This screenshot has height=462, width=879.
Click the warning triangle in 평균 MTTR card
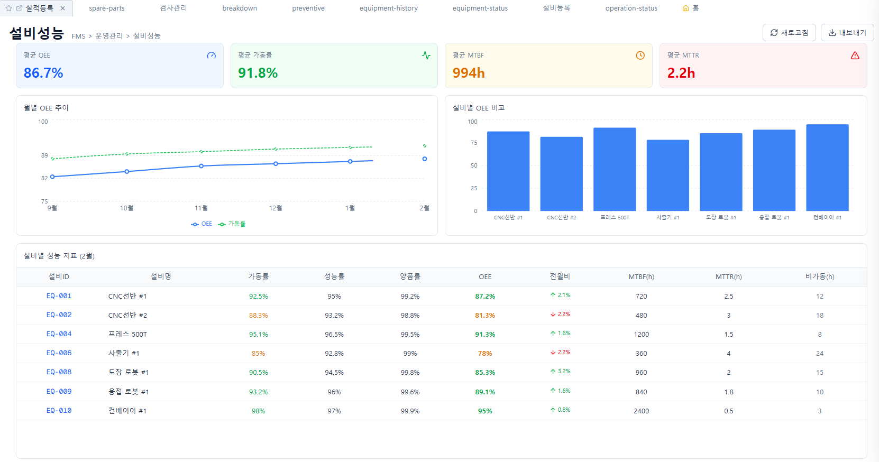click(x=855, y=56)
